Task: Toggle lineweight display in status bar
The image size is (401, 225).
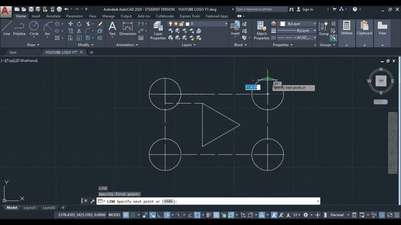Action: click(209, 215)
